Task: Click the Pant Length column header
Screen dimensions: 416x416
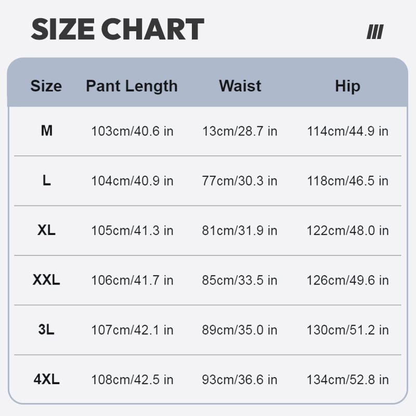Action: (132, 86)
